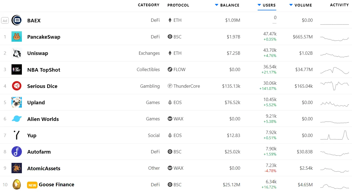Click the PancakeSwap bunny logo icon
Viewport: 352px width, 192px height.
(17, 37)
